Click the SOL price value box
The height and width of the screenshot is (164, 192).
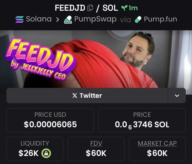142,120
